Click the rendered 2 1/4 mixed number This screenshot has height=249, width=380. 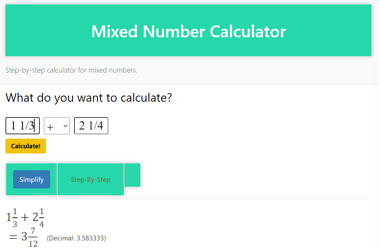coord(38,217)
